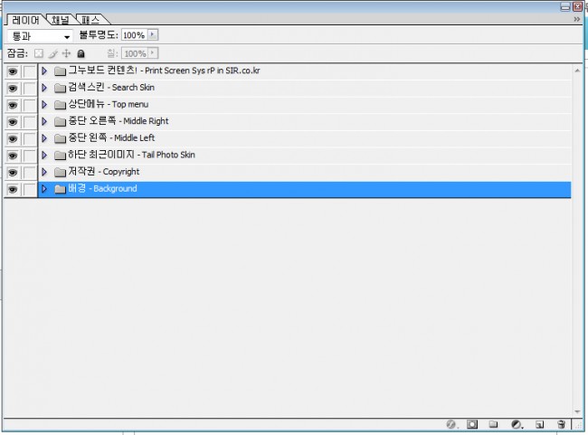Hide the Tail Photo Skin group

[13, 156]
